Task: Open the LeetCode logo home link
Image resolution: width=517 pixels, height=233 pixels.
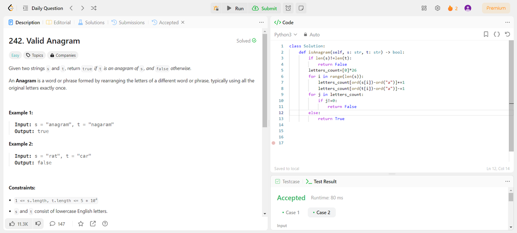Action: click(x=10, y=8)
